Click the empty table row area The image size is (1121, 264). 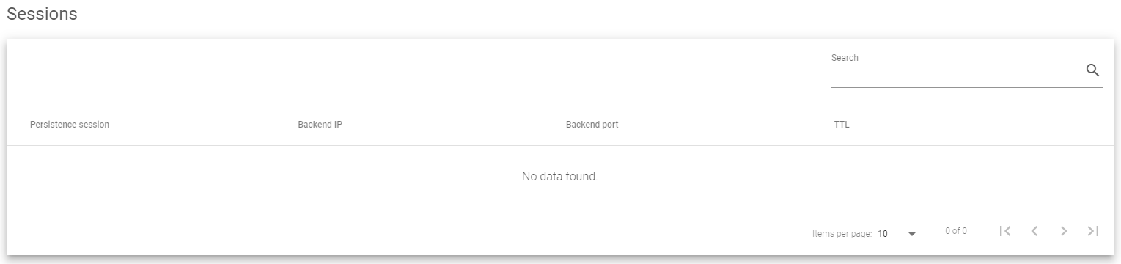pyautogui.click(x=560, y=177)
